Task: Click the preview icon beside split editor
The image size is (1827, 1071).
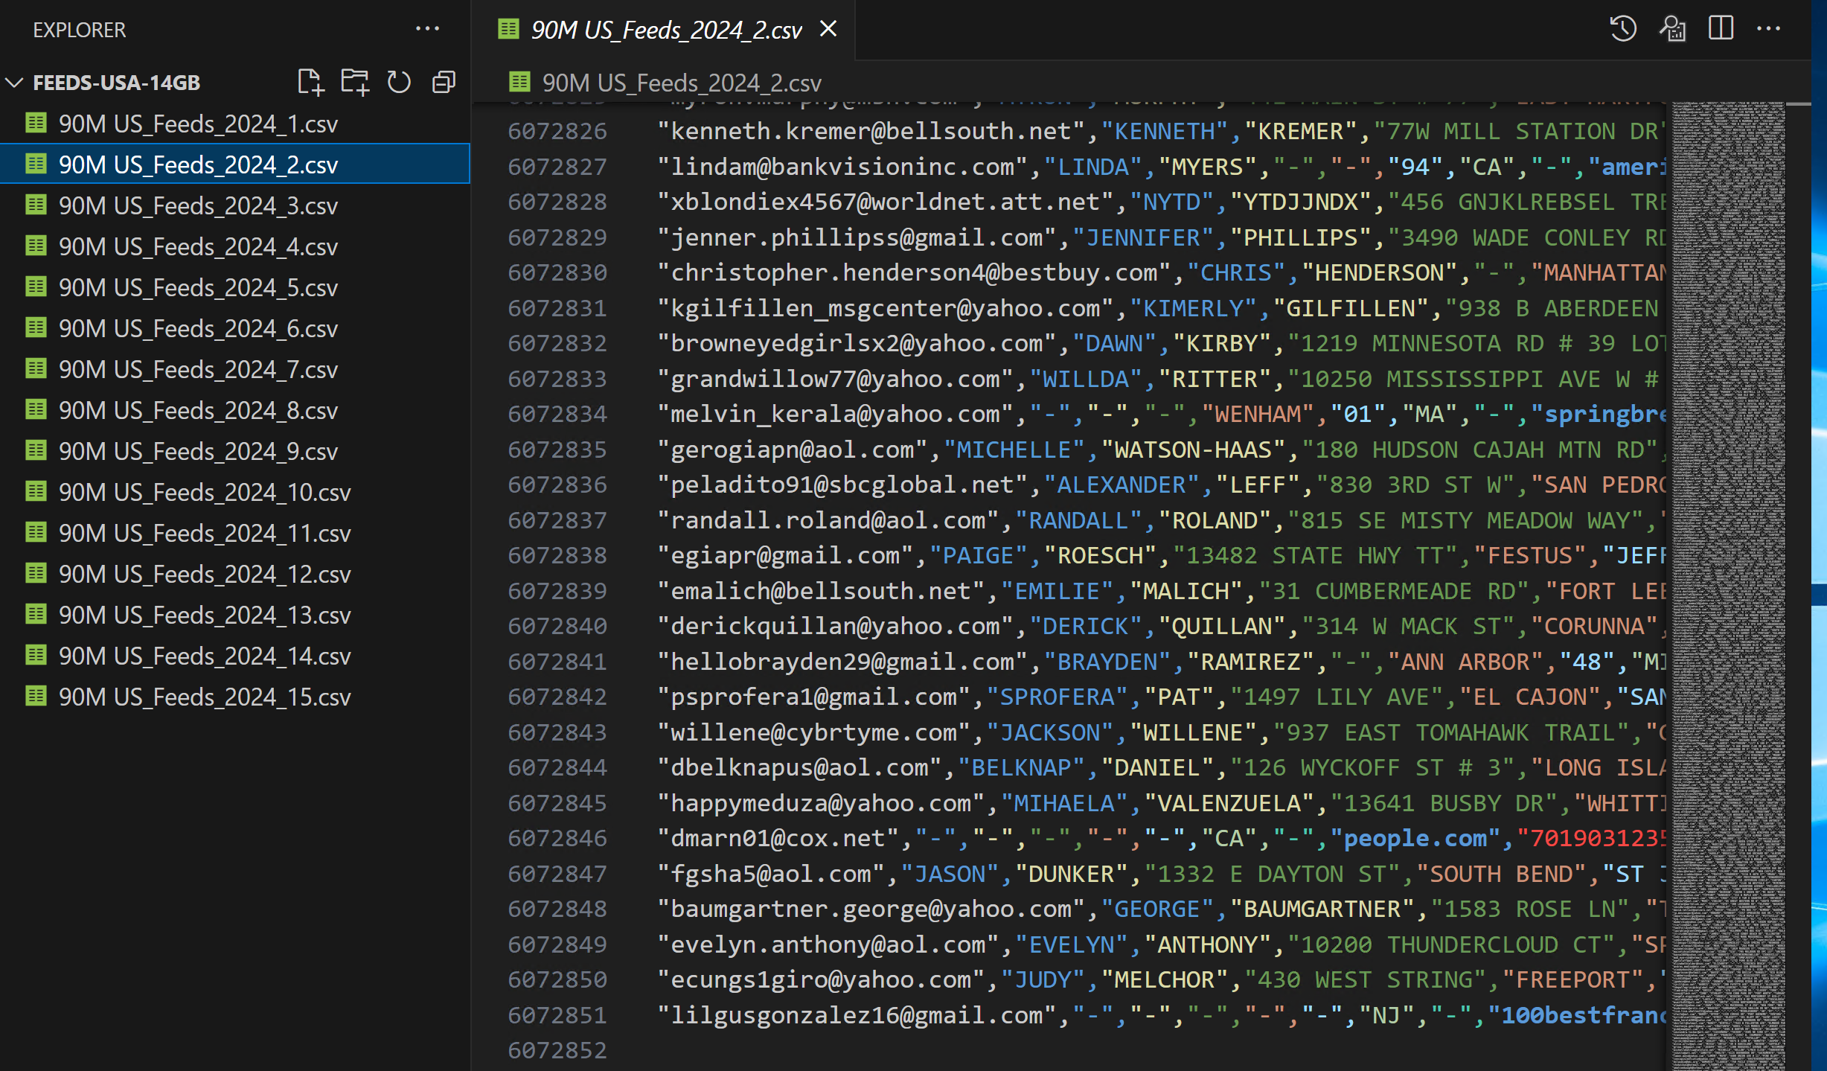Action: (1672, 29)
